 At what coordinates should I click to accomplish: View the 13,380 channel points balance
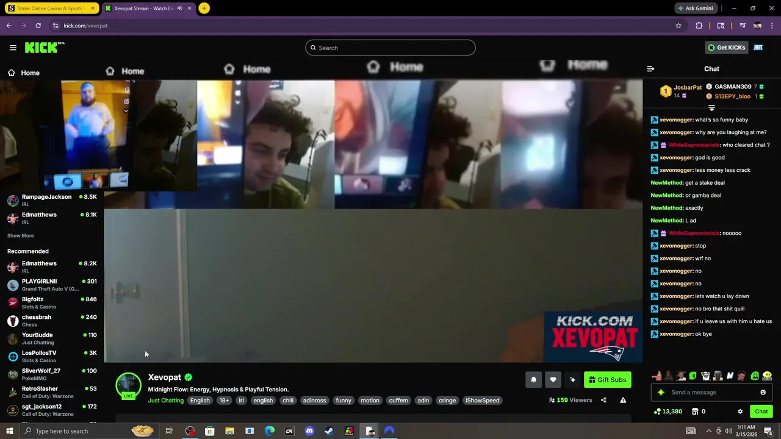pyautogui.click(x=668, y=412)
